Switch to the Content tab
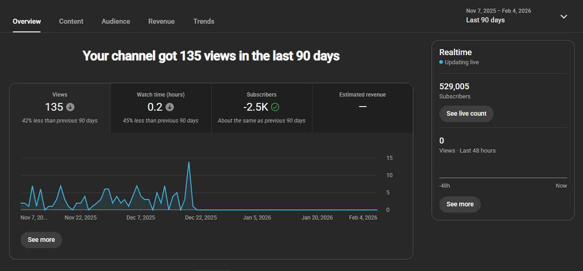This screenshot has height=271, width=583. (x=71, y=21)
